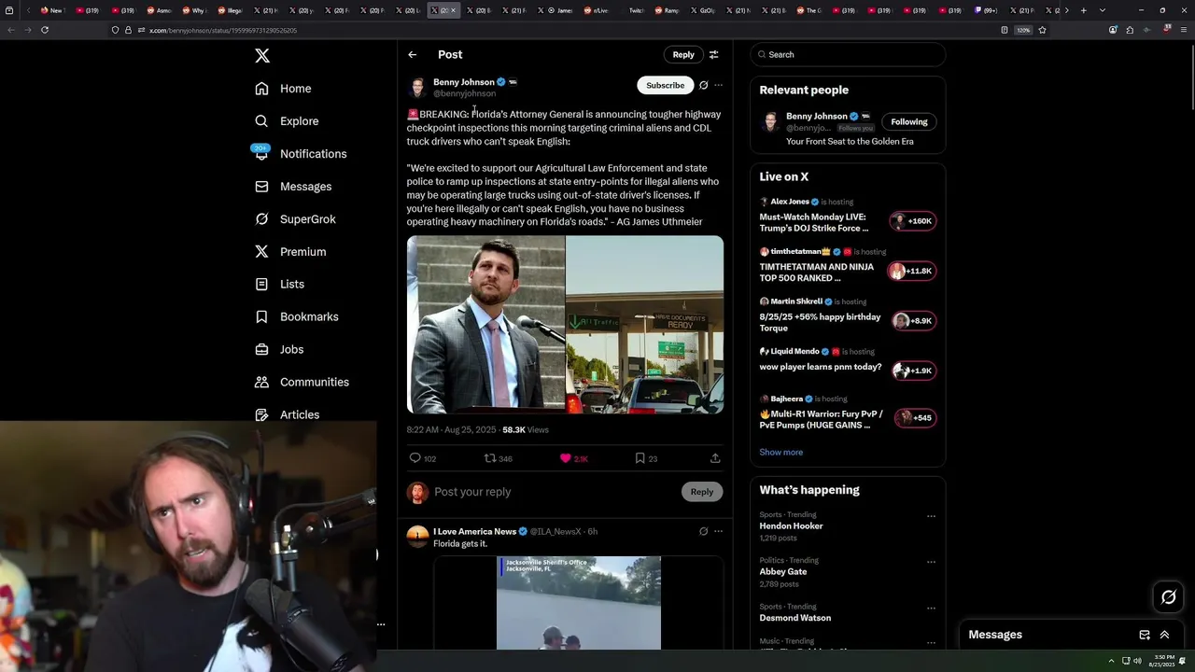Open timthetatman live stream
Image resolution: width=1195 pixels, height=672 pixels.
(848, 265)
